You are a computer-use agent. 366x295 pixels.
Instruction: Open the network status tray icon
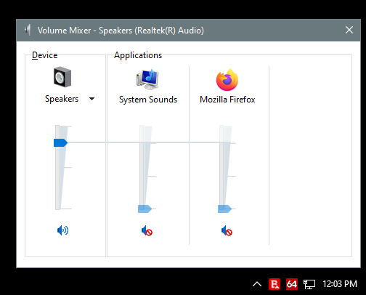point(309,284)
